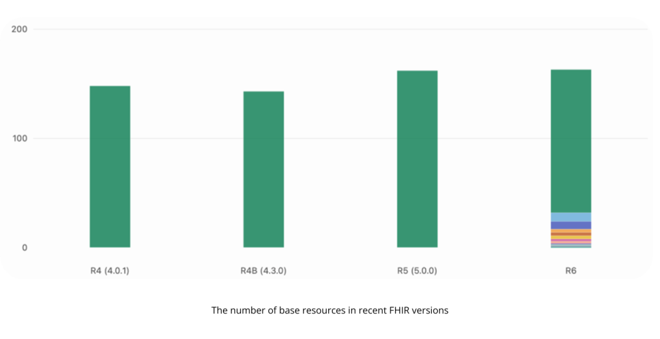Select the green segment of R6 bar
The image size is (660, 339).
pos(571,141)
